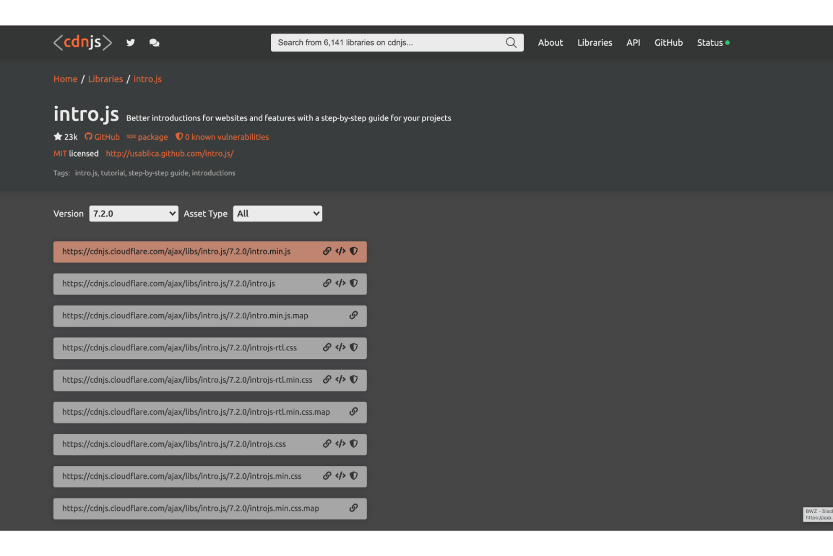Visit usablica.github.com/intro.js homepage link
The height and width of the screenshot is (556, 833).
(x=169, y=153)
